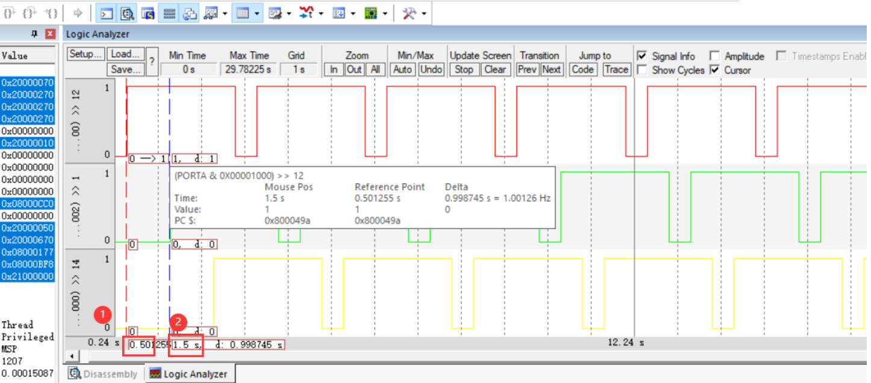Toggle the Signal Info checkbox
871x383 pixels.
point(642,56)
